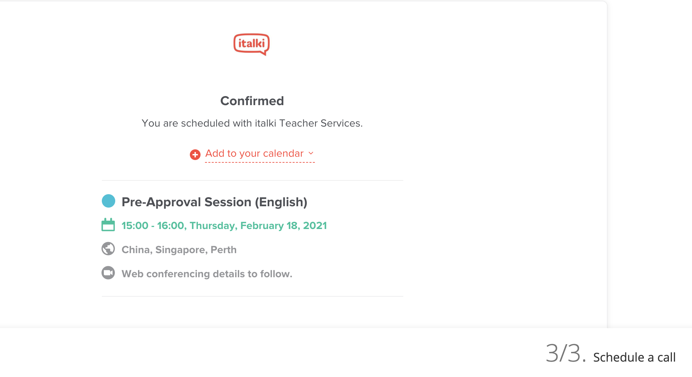Screen dimensions: 692x377
Task: Click the 3/3 step indicator number
Action: coord(566,353)
